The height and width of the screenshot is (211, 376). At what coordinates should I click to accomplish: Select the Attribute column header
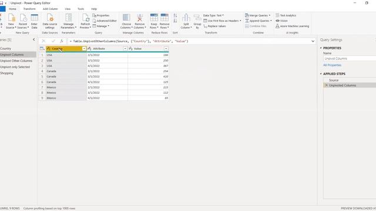[107, 49]
